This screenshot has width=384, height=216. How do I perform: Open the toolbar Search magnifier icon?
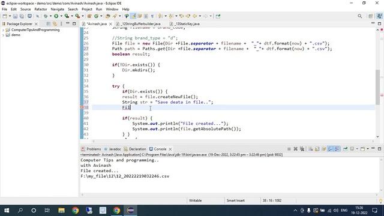[x=359, y=16]
